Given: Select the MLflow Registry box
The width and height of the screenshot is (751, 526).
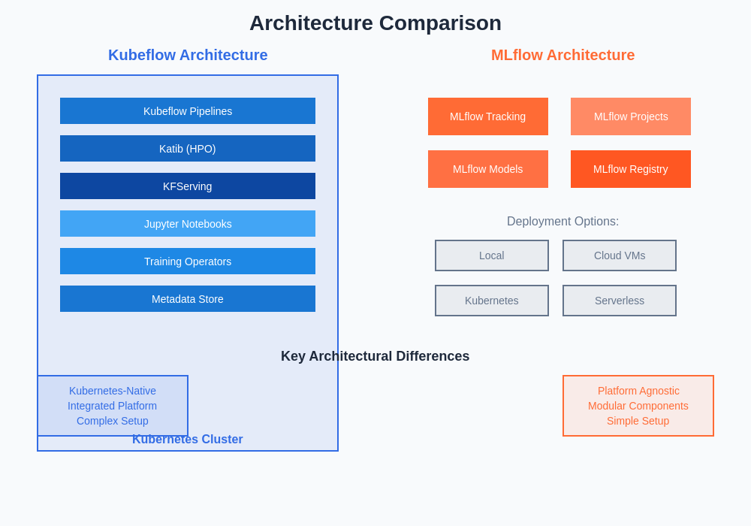Looking at the screenshot, I should tap(631, 169).
